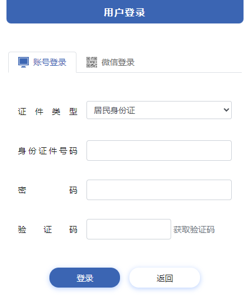The image size is (250, 304).
Task: Click the 验证码 field label
Action: tap(48, 229)
